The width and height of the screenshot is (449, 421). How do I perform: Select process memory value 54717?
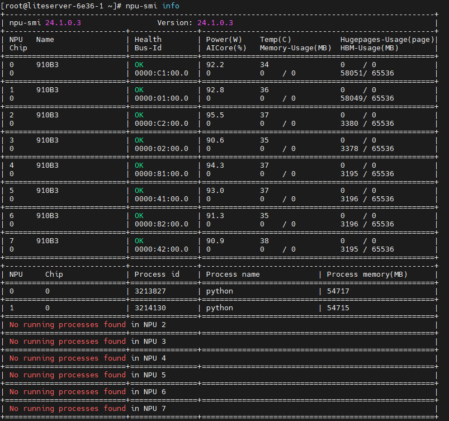coord(338,291)
